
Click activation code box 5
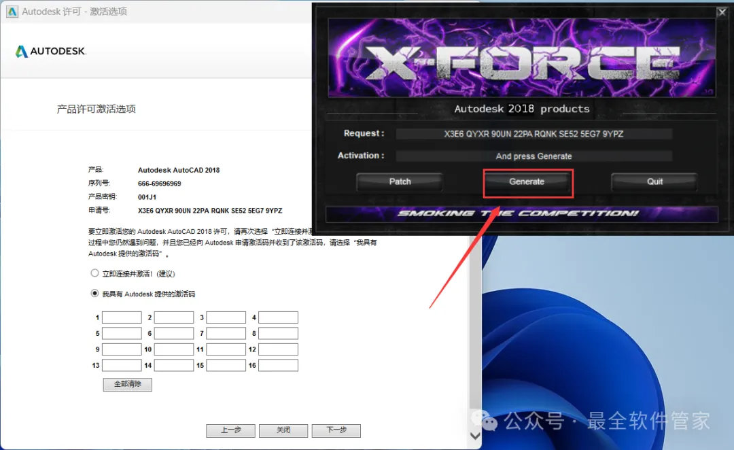coord(122,333)
